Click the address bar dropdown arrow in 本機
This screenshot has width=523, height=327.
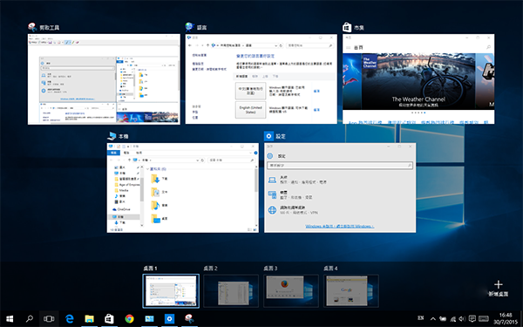tap(198, 160)
